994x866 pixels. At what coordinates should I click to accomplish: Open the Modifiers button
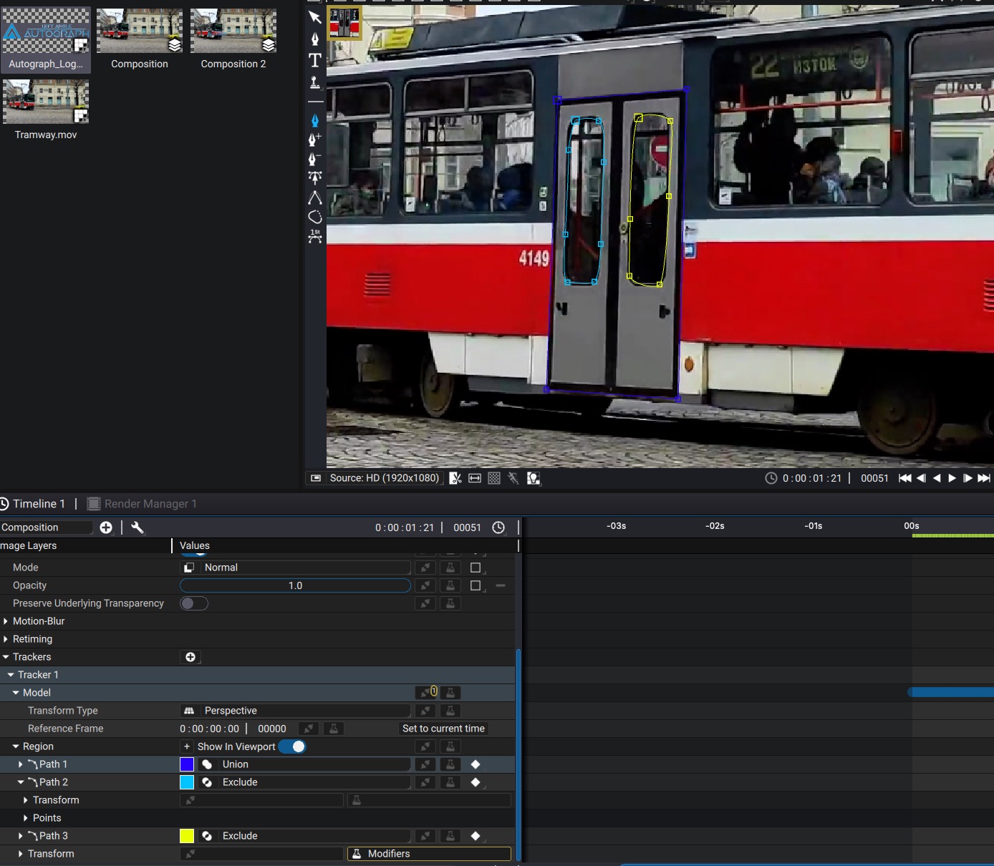pyautogui.click(x=429, y=854)
